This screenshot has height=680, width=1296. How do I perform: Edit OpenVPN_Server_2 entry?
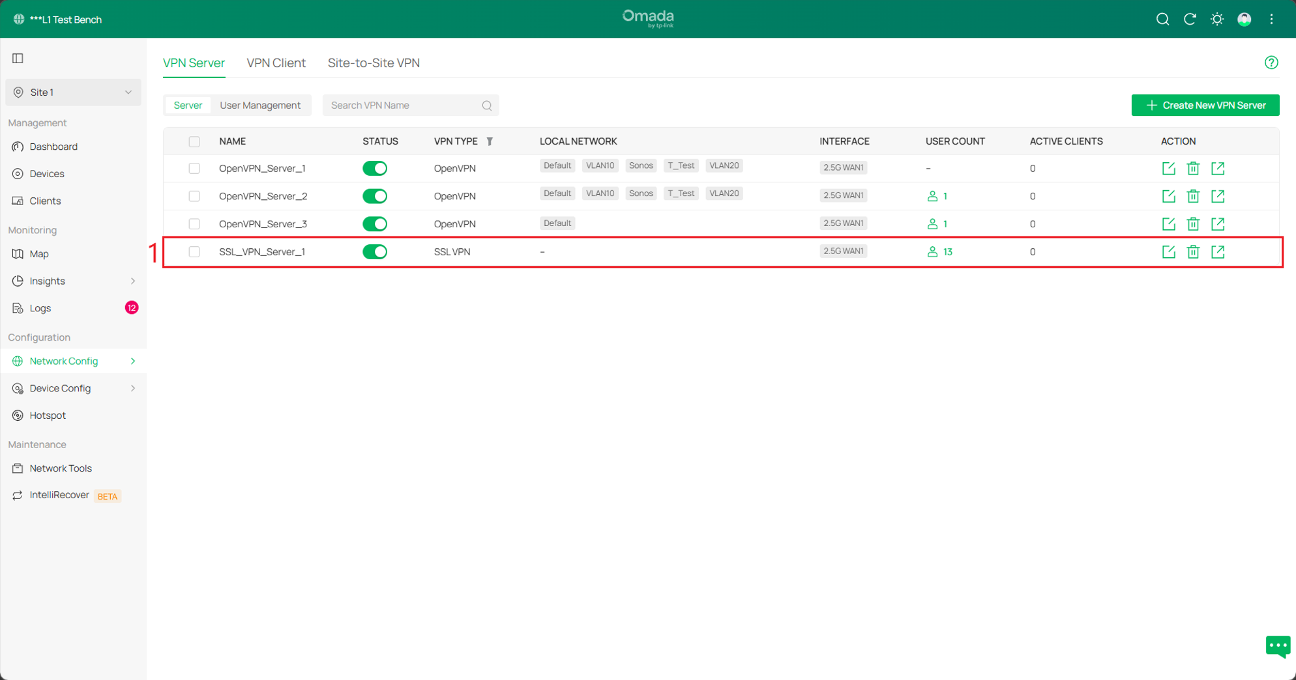point(1168,196)
